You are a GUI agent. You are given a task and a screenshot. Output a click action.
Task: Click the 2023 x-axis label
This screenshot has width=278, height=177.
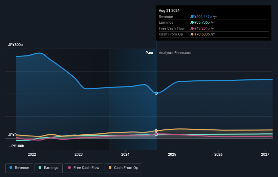click(x=79, y=154)
